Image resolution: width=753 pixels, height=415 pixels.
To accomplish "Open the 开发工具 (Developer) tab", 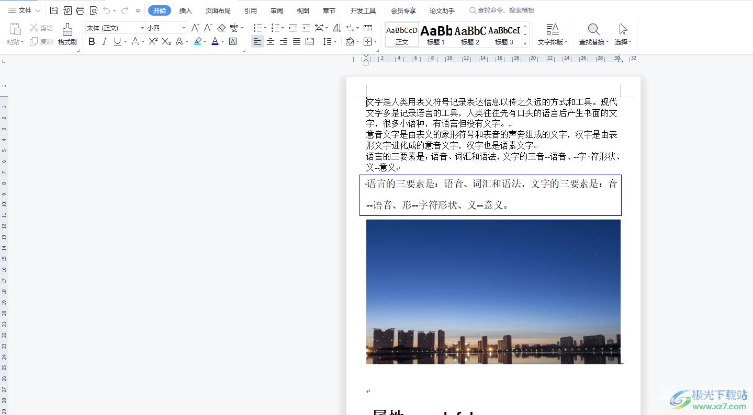I will point(363,10).
